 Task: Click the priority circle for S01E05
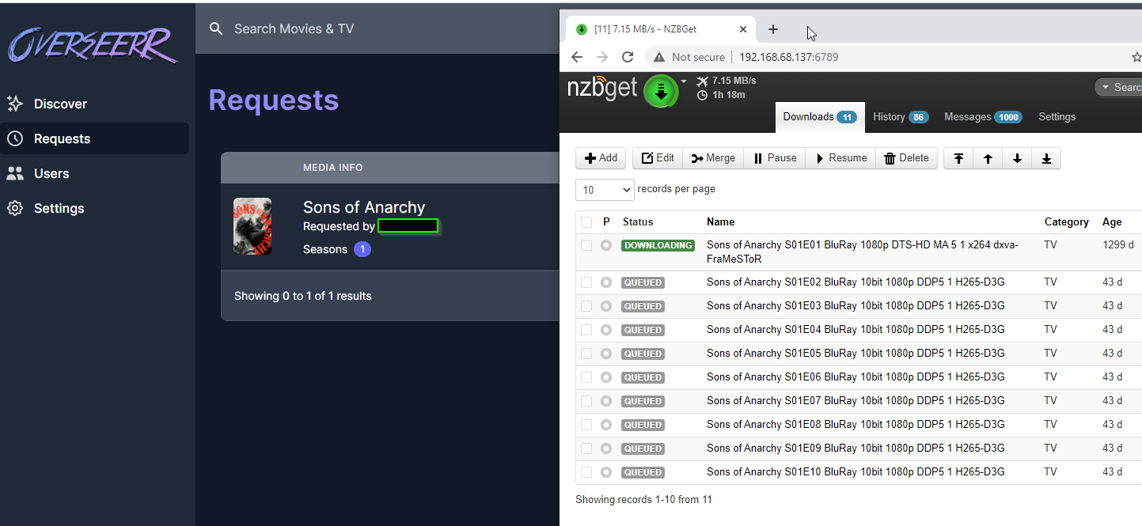point(606,354)
